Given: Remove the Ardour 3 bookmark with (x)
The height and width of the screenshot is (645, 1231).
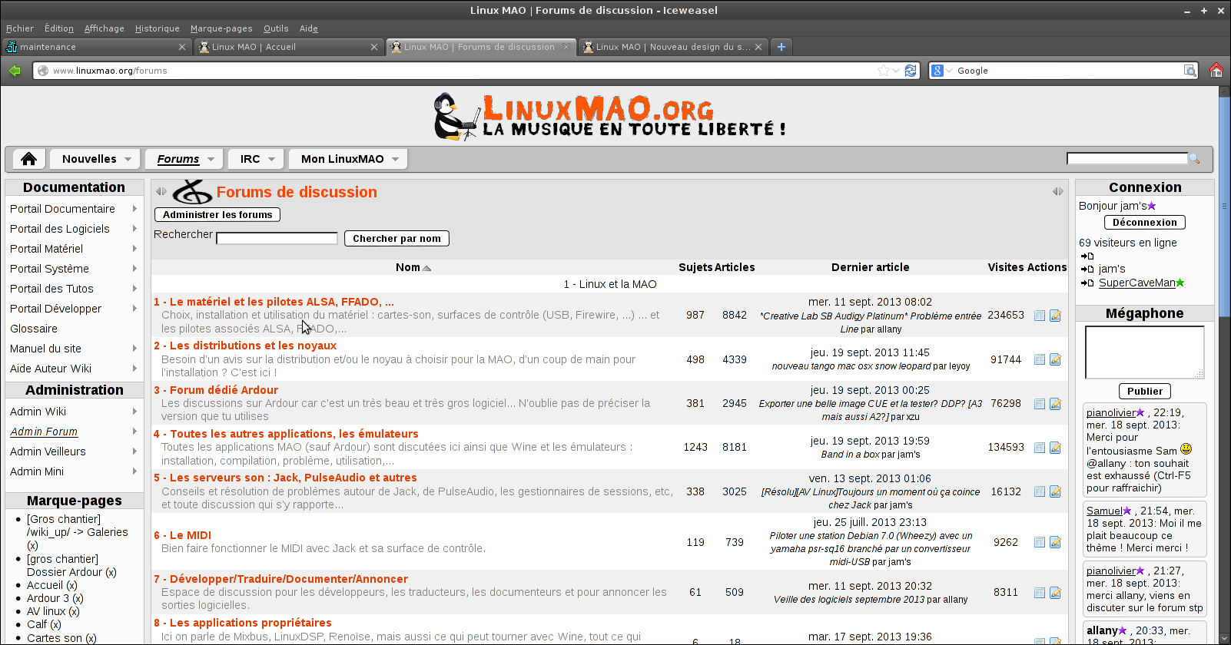Looking at the screenshot, I should tap(78, 598).
